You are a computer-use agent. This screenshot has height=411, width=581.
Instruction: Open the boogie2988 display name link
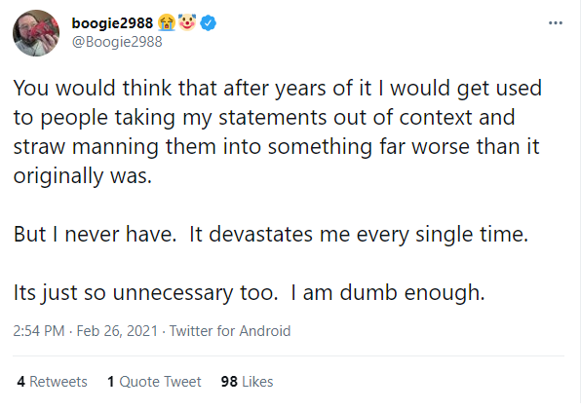(112, 23)
